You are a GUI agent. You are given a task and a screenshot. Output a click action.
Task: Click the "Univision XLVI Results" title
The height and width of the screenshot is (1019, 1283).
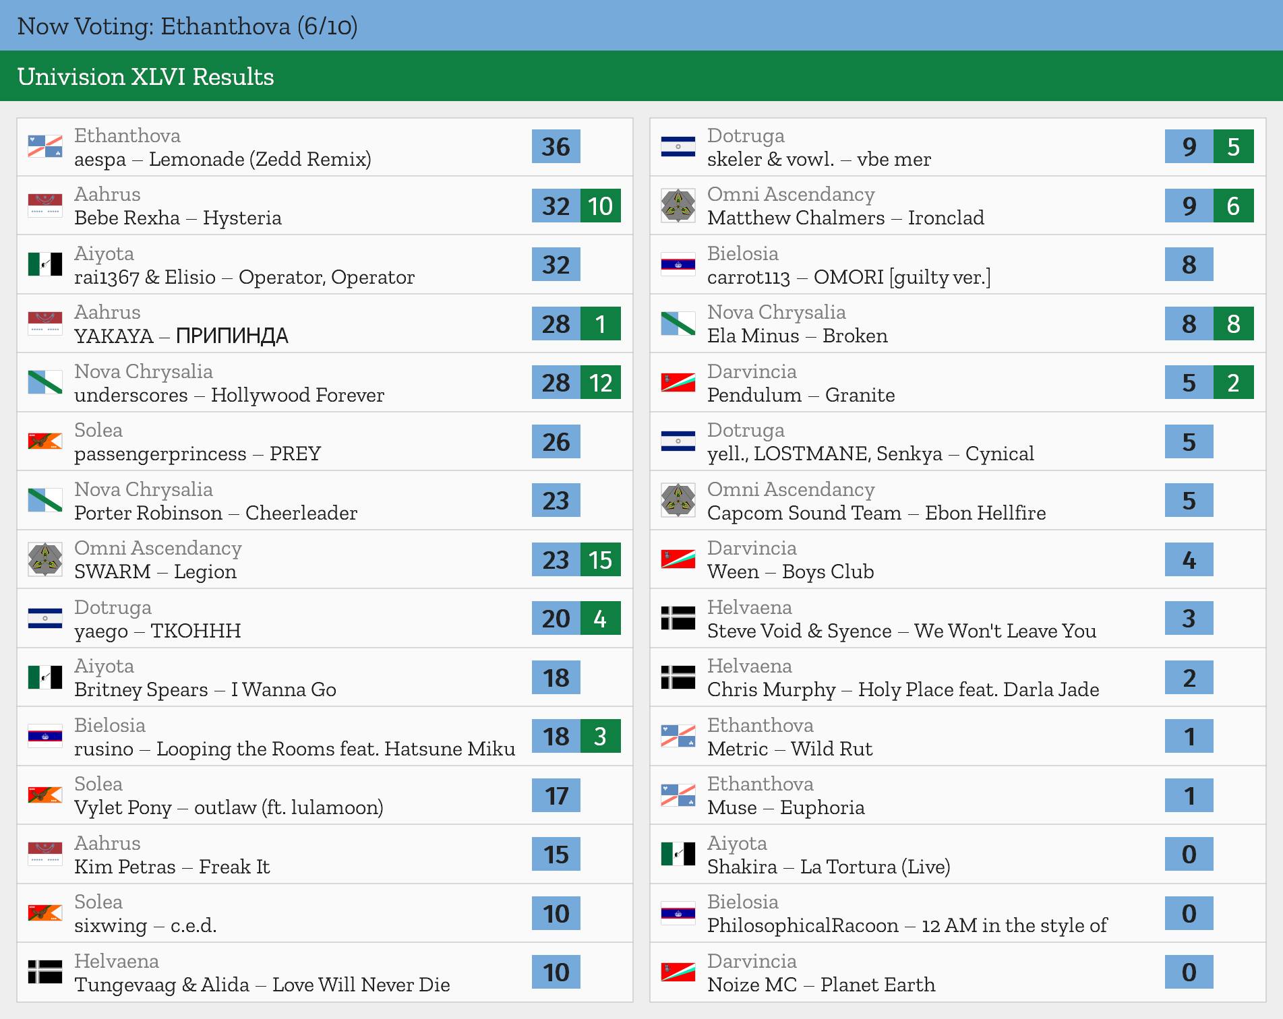coord(146,77)
